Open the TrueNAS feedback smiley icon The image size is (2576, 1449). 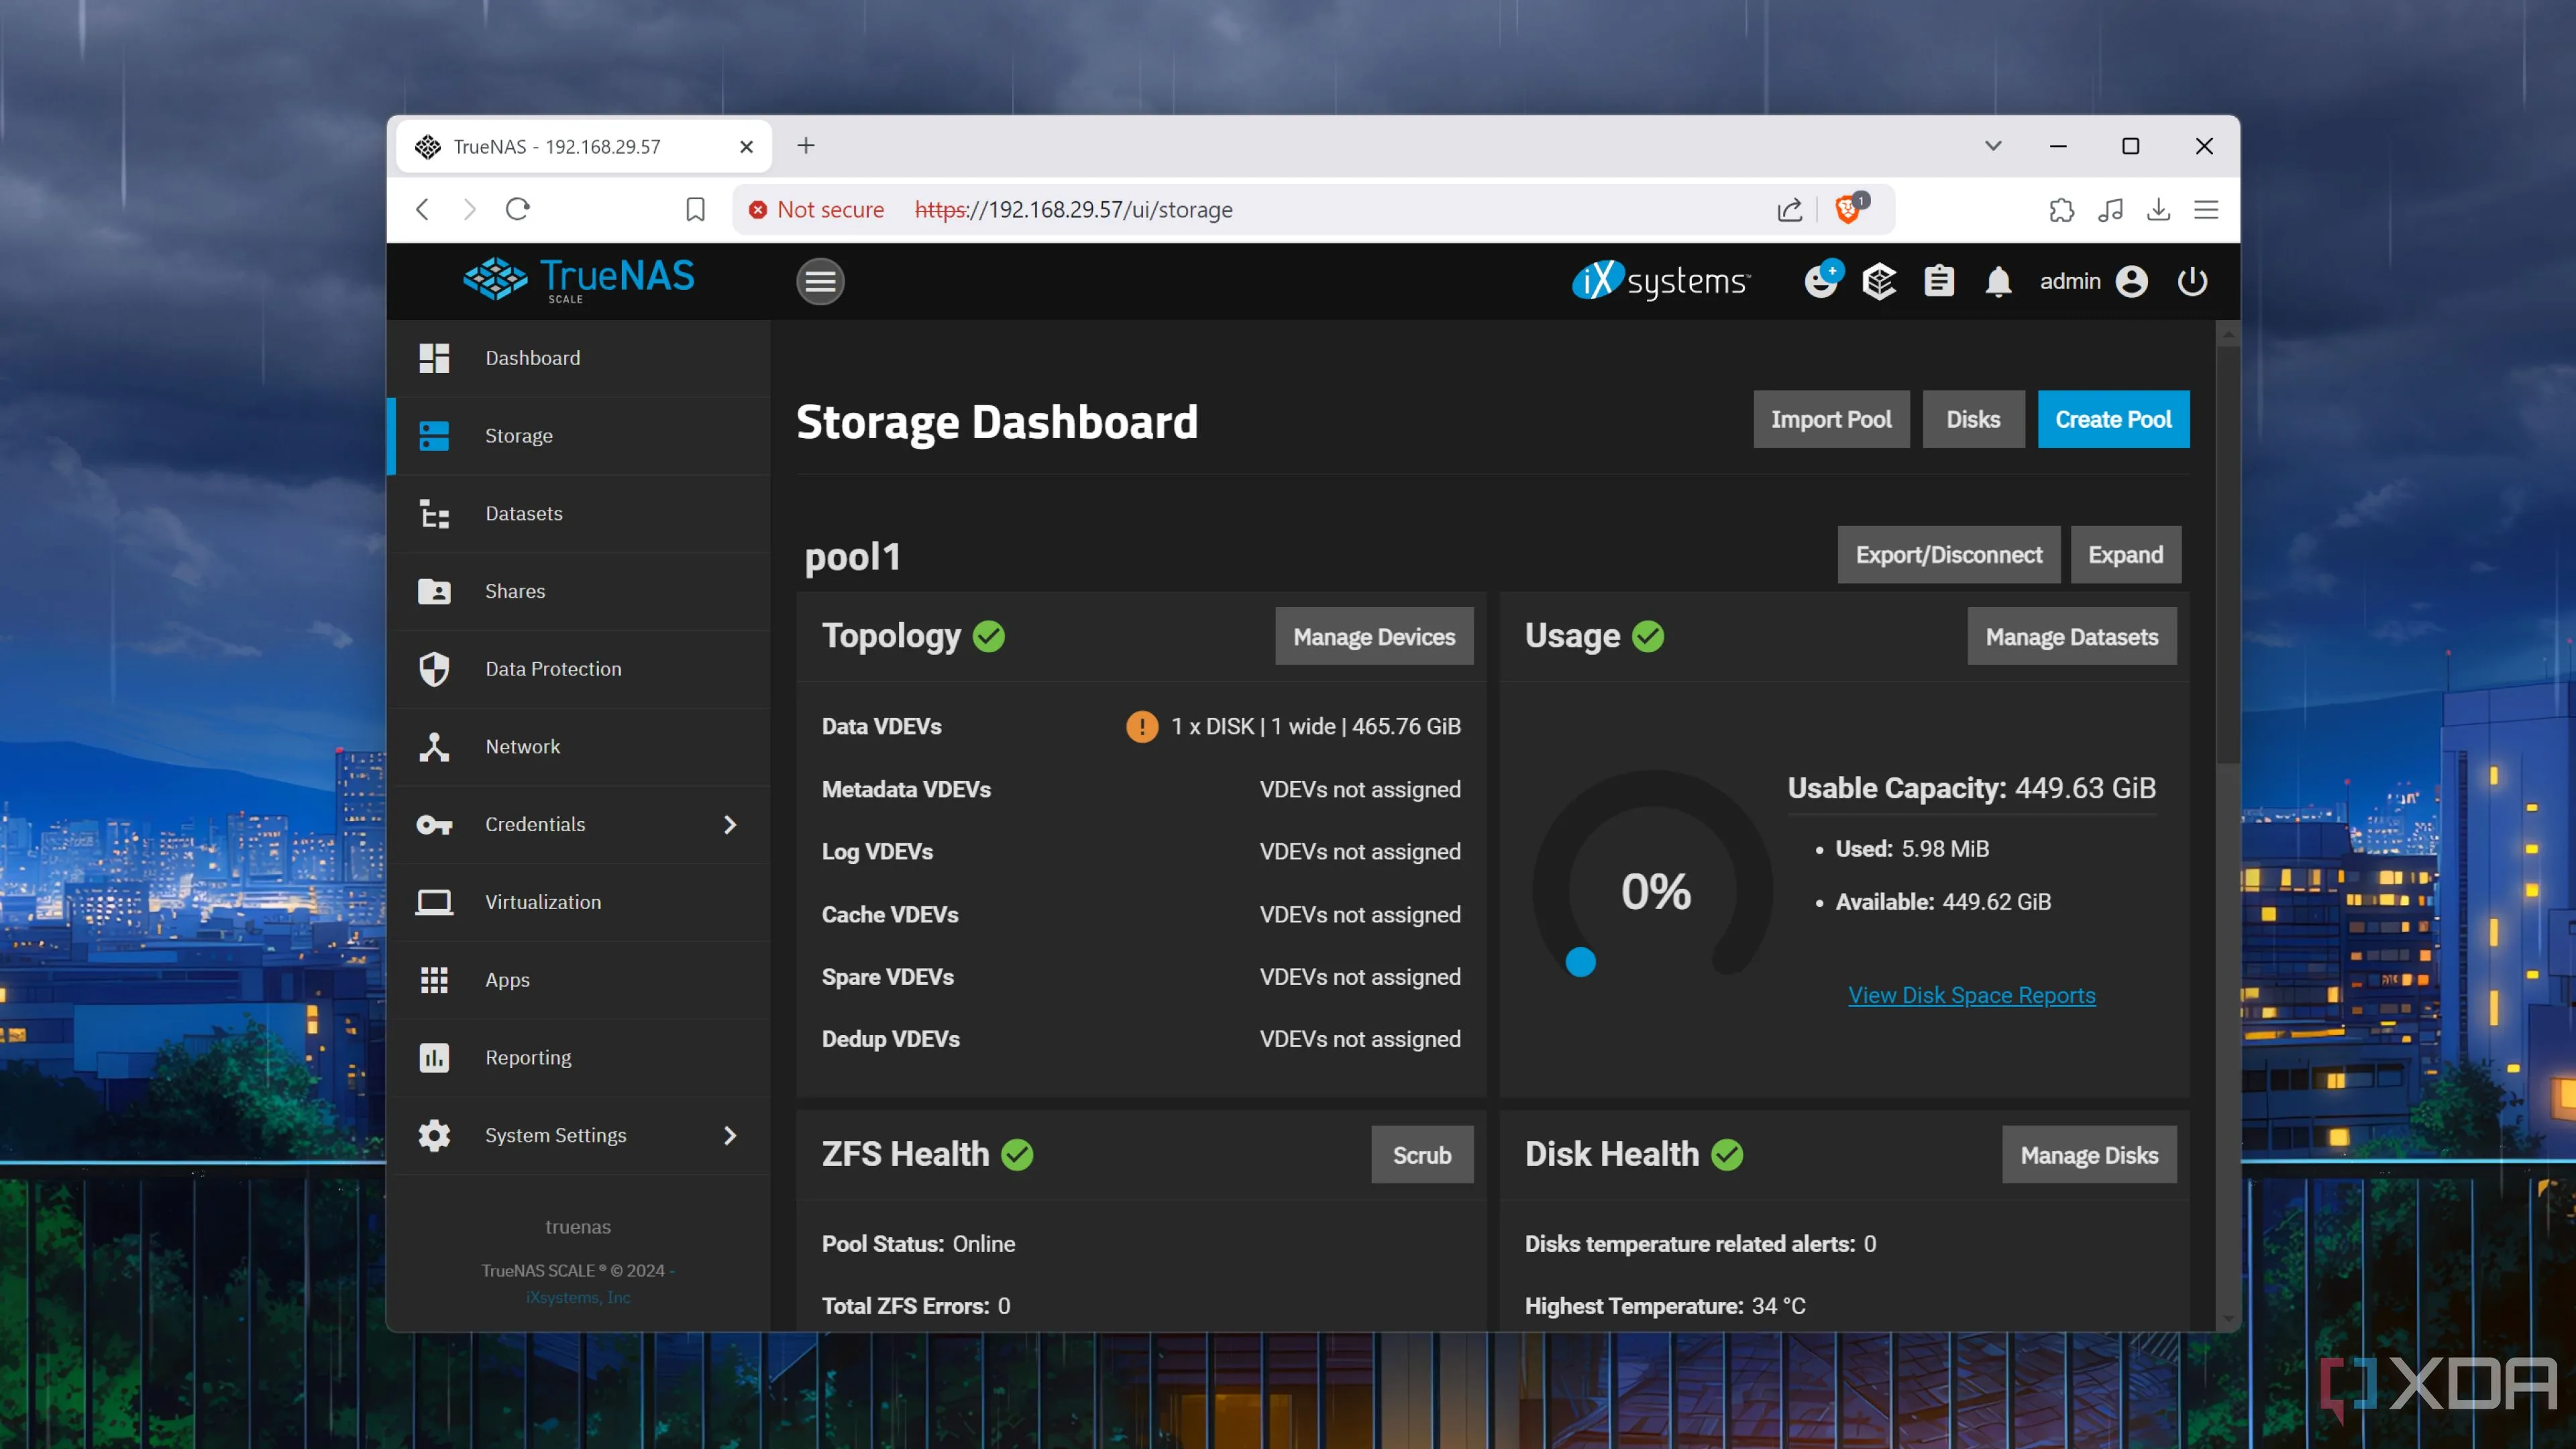1822,280
